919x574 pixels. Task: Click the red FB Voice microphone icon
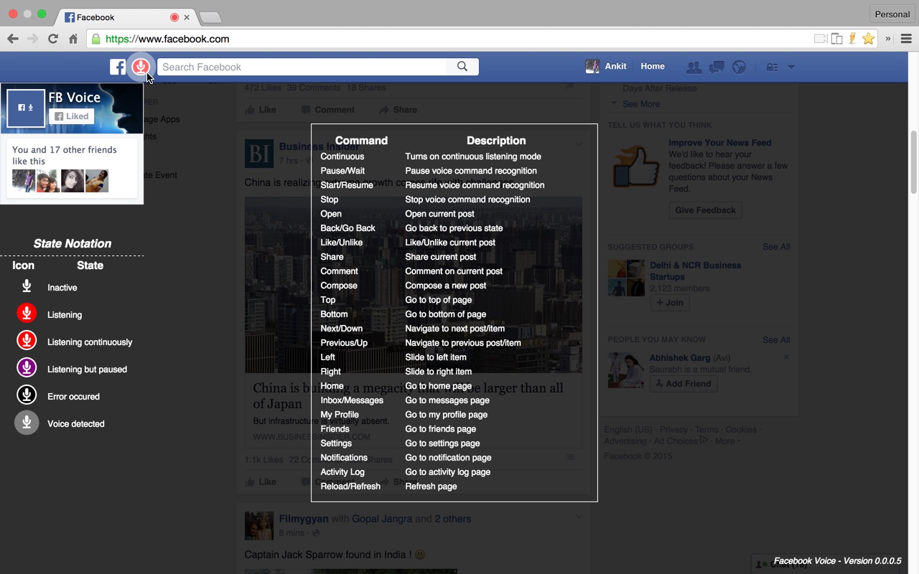pos(141,66)
